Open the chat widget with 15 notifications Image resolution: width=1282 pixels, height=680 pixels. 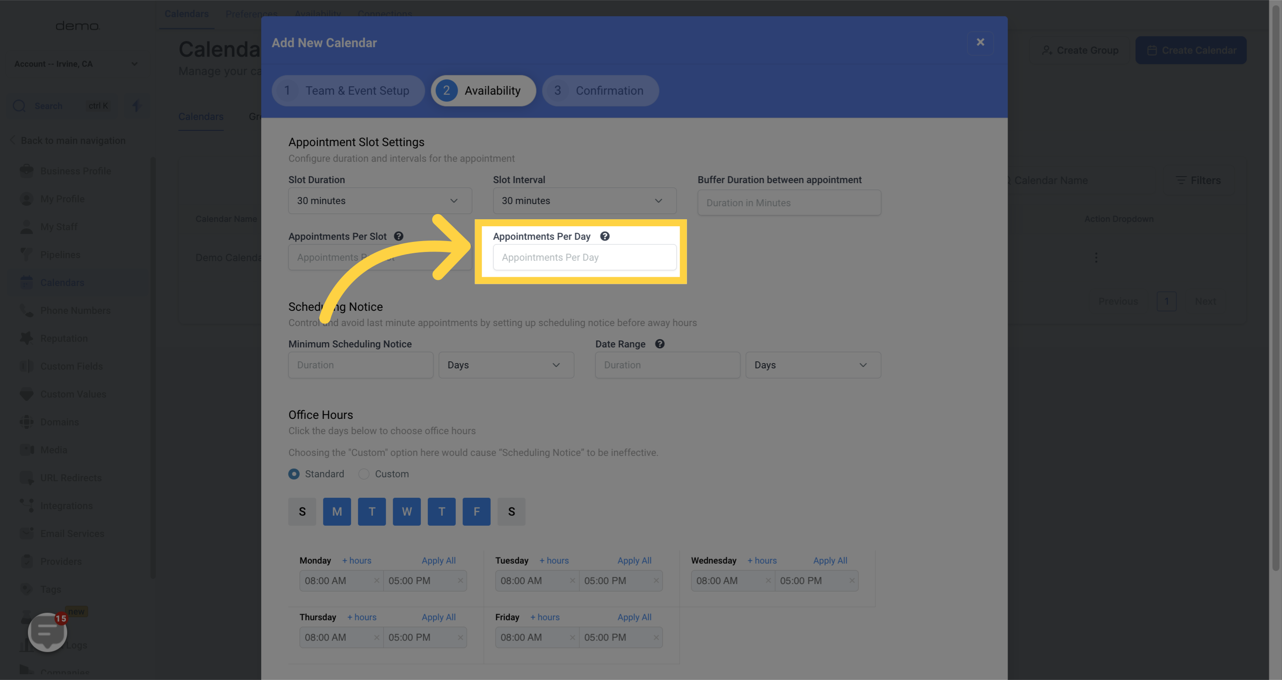click(x=47, y=632)
